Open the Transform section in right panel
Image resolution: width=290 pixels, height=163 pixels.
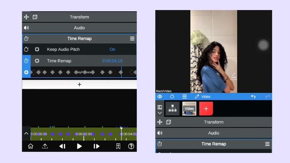213,122
